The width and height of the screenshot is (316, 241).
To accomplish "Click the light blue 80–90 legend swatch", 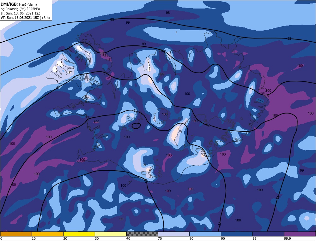I will 205,234.
